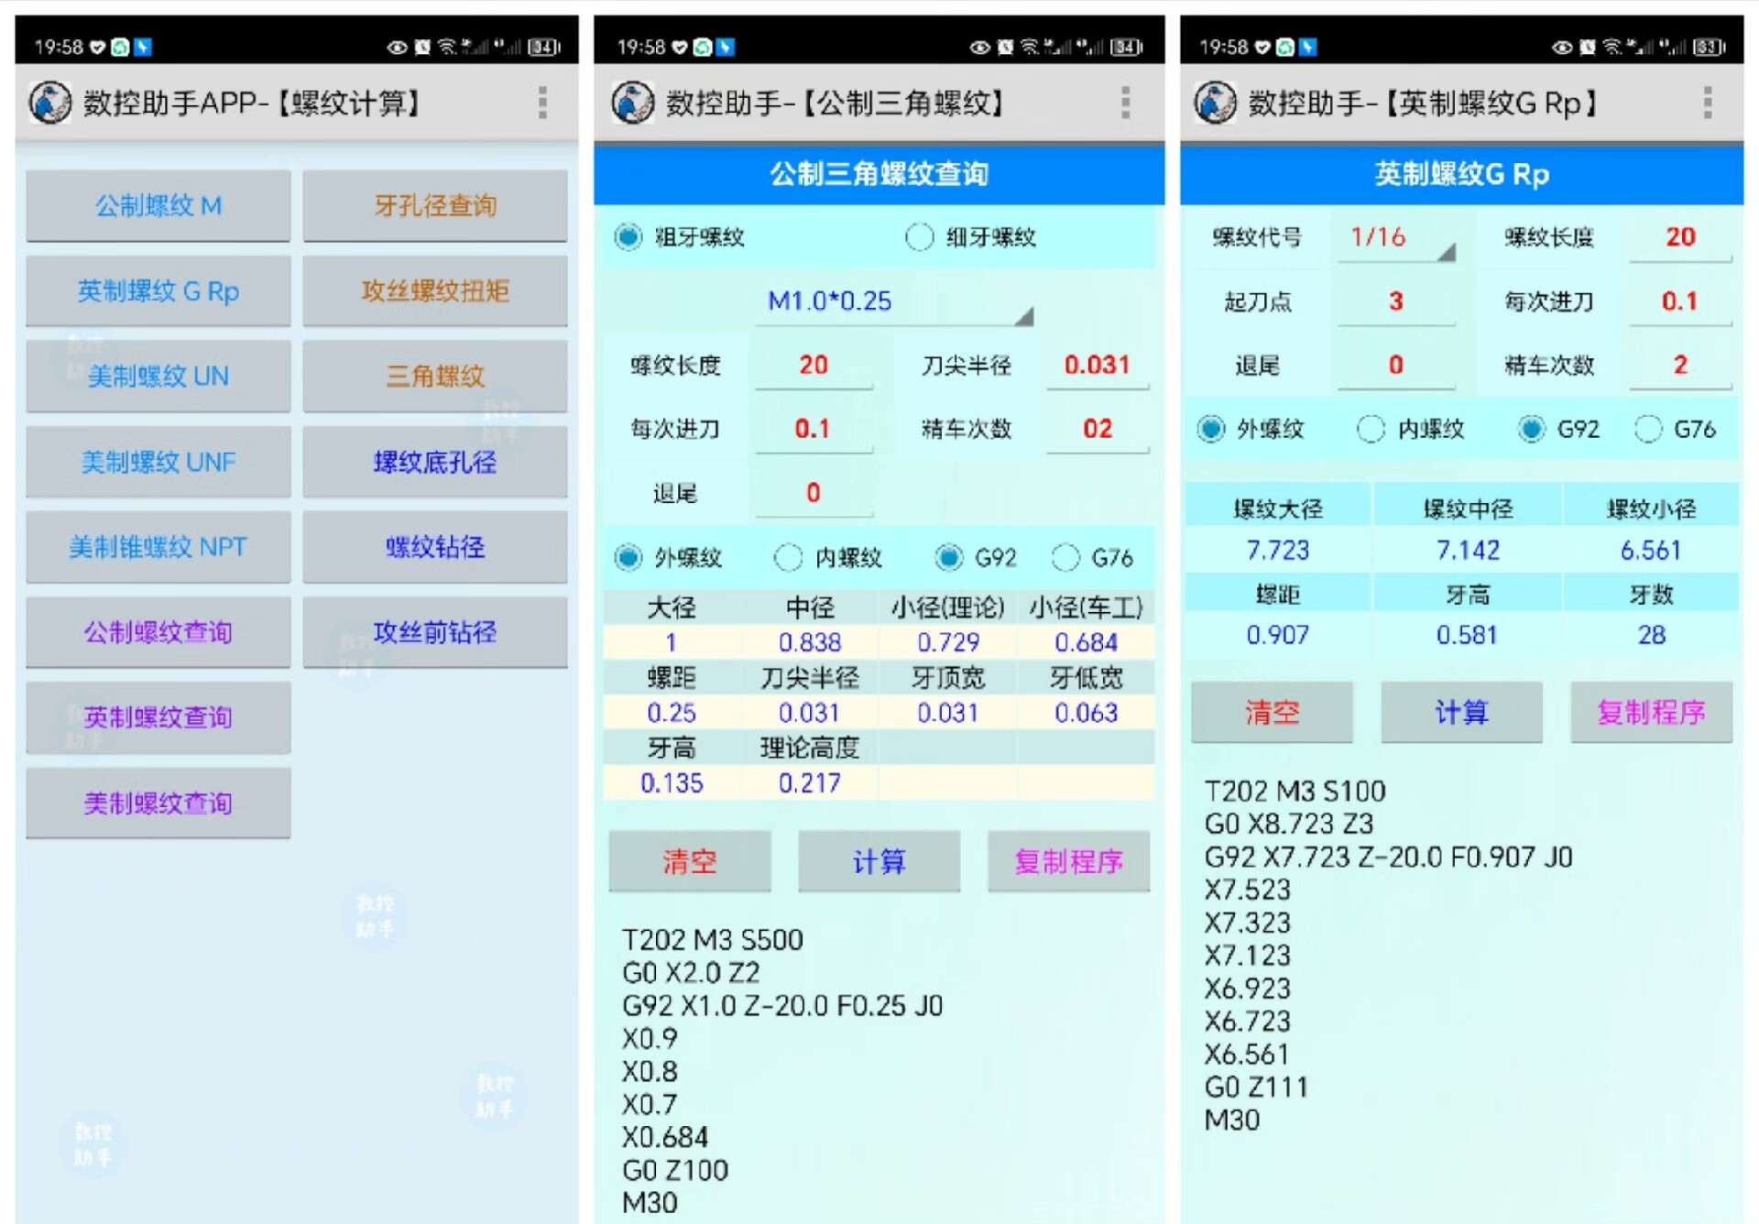
Task: Open overflow menu in 螺纹计算 screen
Action: click(542, 103)
